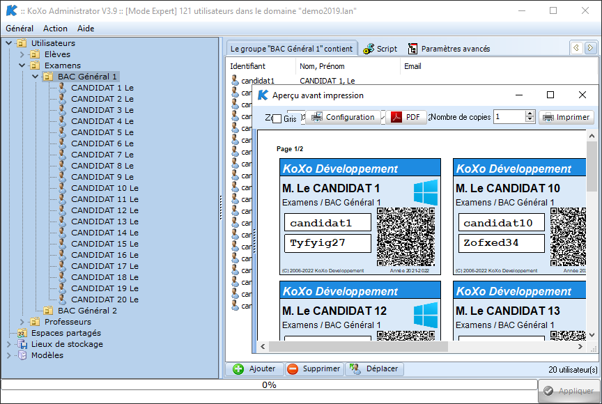Click the preview scroll down arrow
This screenshot has height=404, width=602.
592,334
